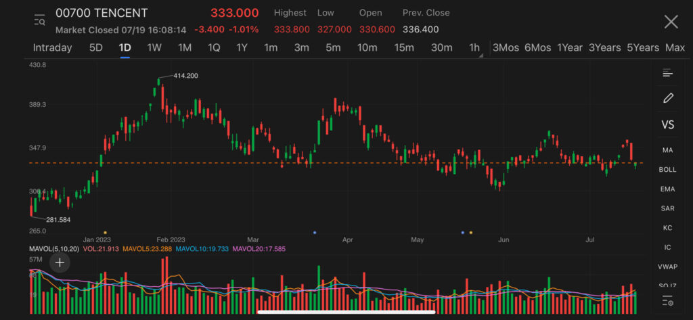This screenshot has width=693, height=320.
Task: Open indicator settings icon at bottom right
Action: (x=668, y=302)
